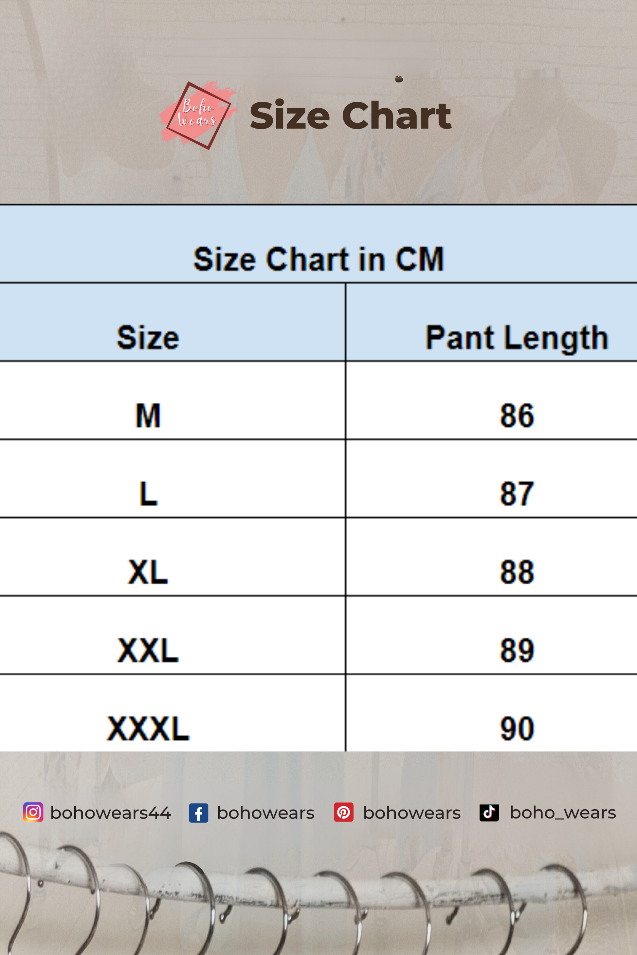Click the Pinterest icon

[x=344, y=812]
